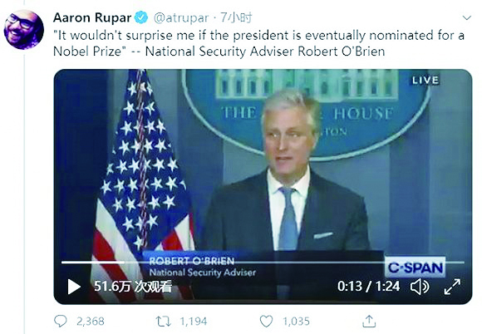The height and width of the screenshot is (334, 482).
Task: Expand video to fullscreen
Action: click(452, 287)
